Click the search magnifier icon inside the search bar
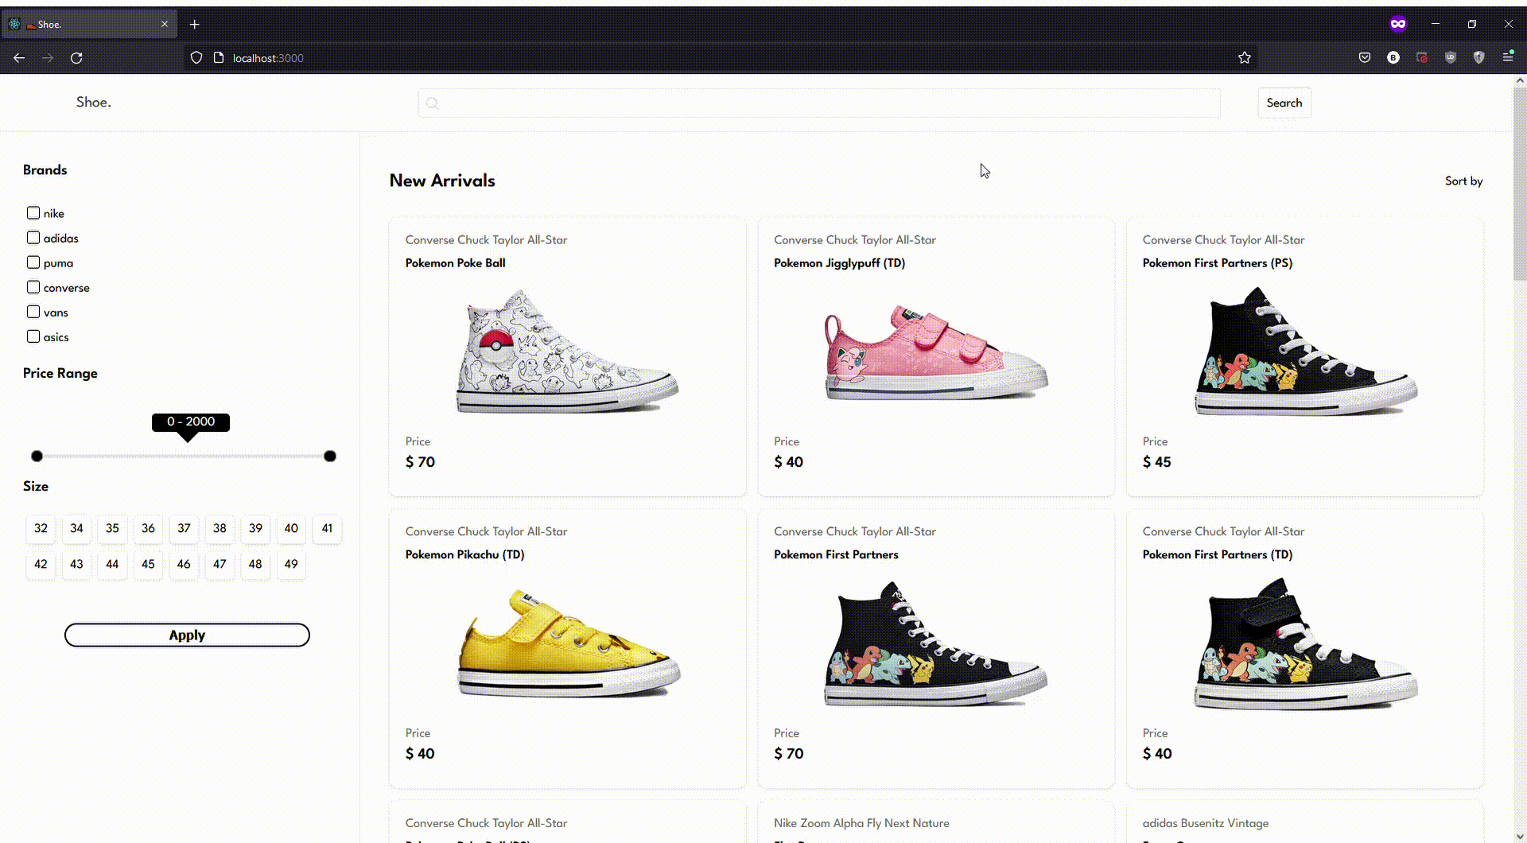Image resolution: width=1527 pixels, height=843 pixels. tap(433, 103)
